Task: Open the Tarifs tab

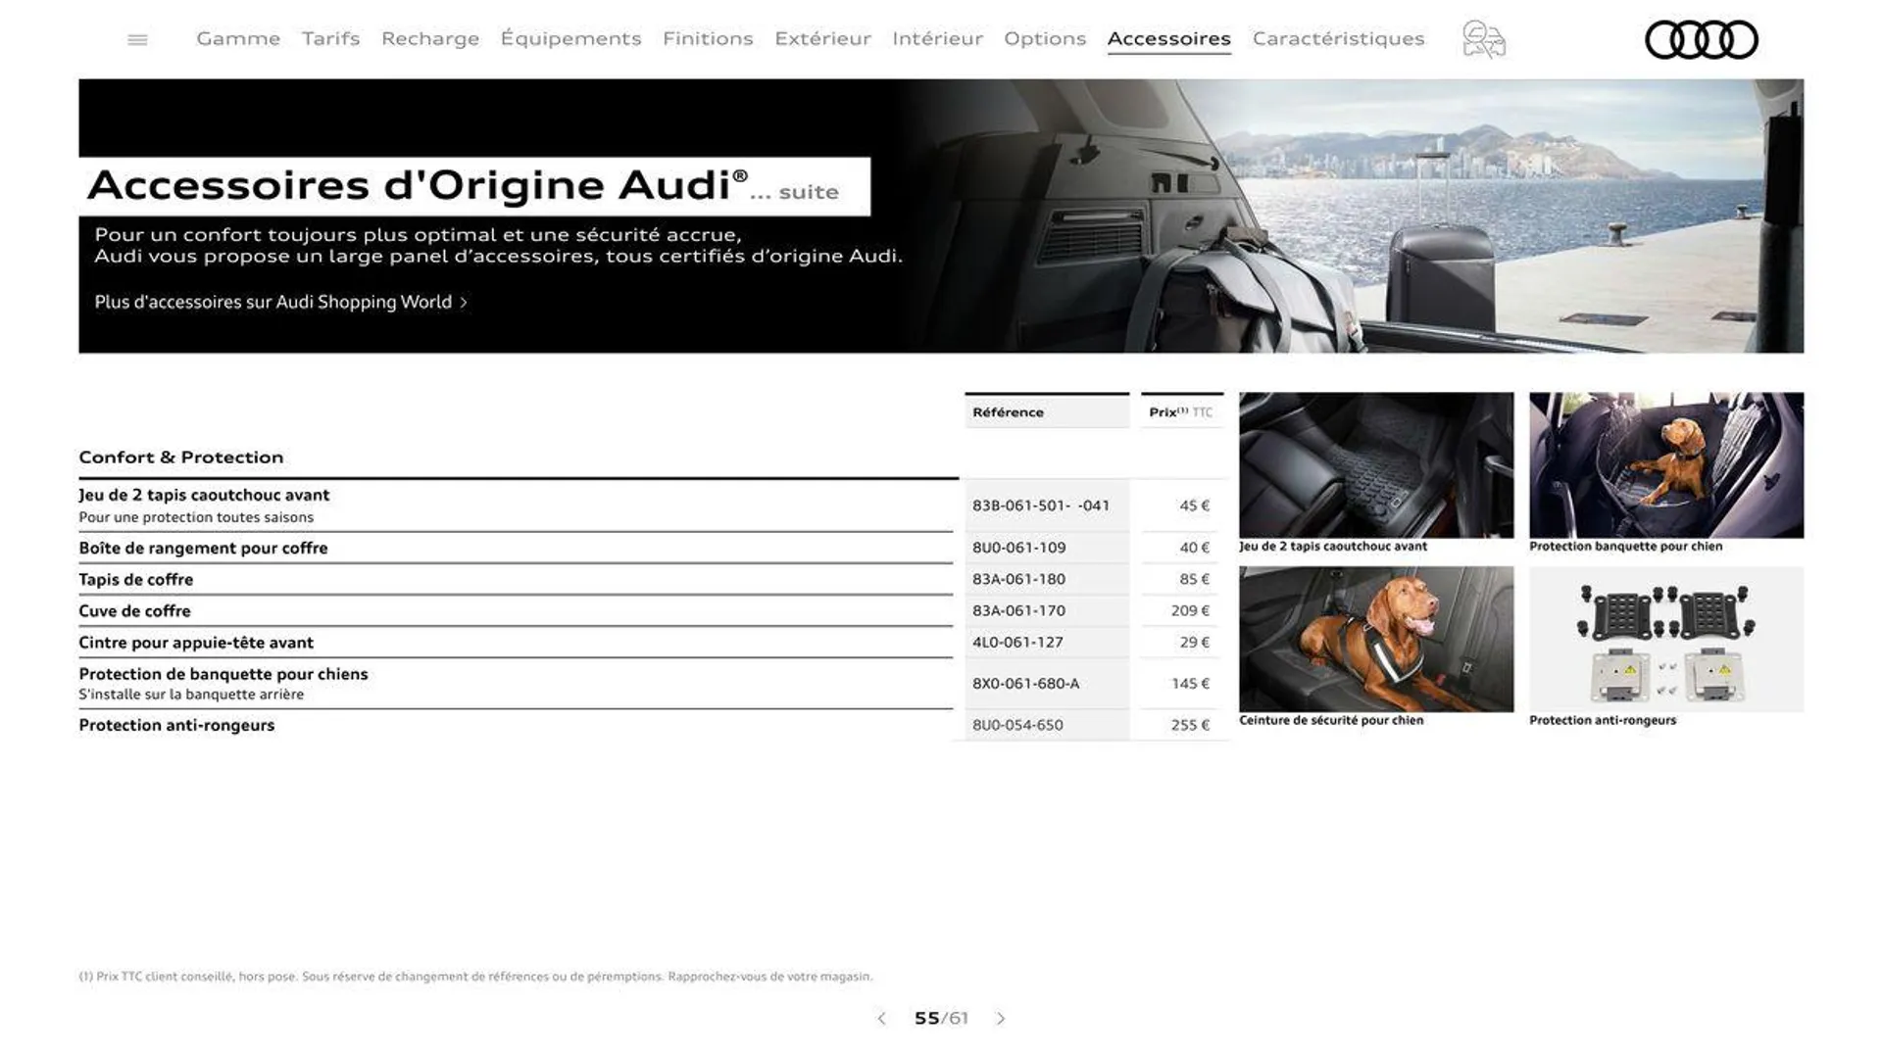Action: point(330,38)
